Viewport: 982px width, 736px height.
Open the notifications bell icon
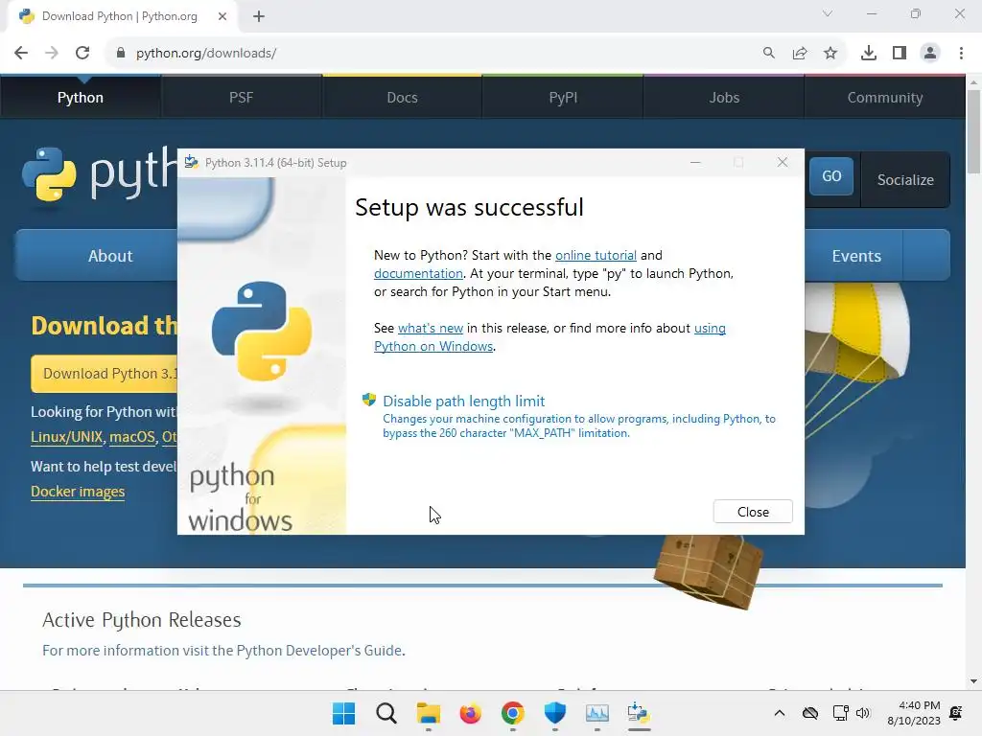(x=956, y=713)
